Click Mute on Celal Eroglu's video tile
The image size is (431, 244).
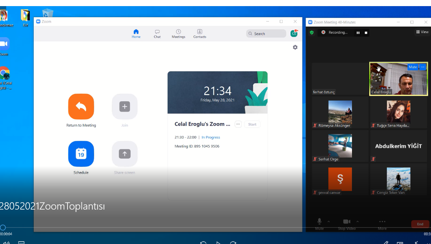point(413,67)
